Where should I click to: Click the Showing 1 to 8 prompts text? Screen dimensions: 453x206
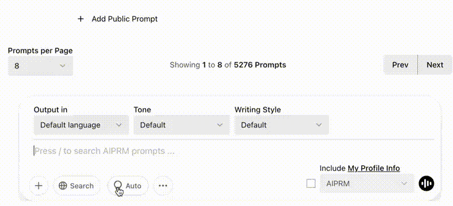(228, 65)
